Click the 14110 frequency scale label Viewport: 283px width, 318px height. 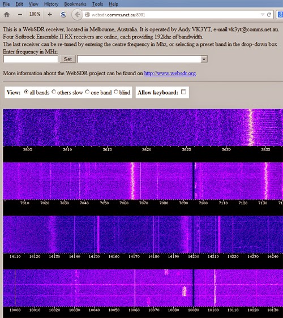coord(15,256)
